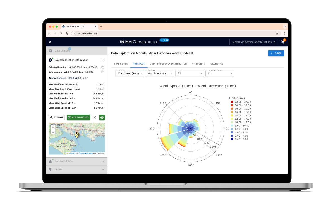Click the green center-on-location target icon
The width and height of the screenshot is (335, 206).
coord(102,117)
